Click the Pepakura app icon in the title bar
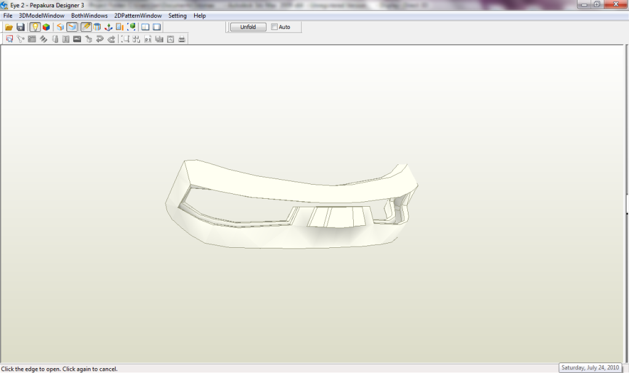The image size is (629, 373). [4, 5]
